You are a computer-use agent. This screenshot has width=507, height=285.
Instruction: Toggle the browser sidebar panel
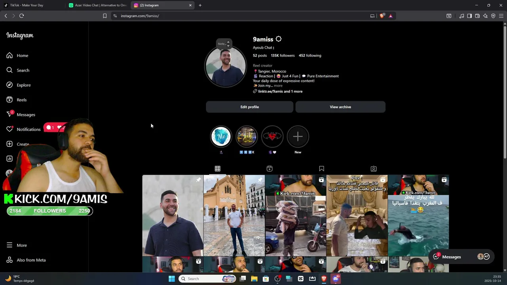point(469,16)
